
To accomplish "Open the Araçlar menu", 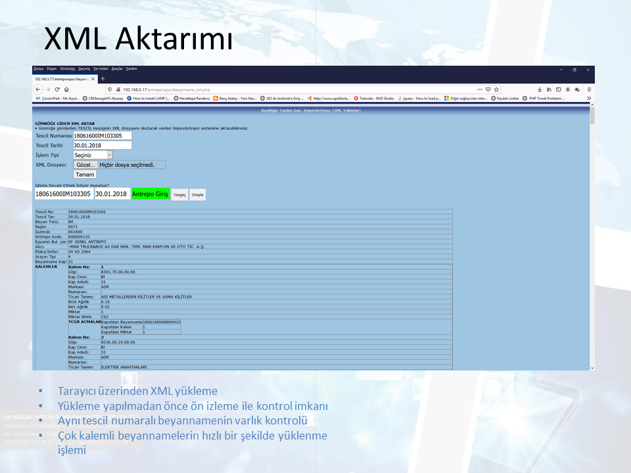I will point(117,69).
